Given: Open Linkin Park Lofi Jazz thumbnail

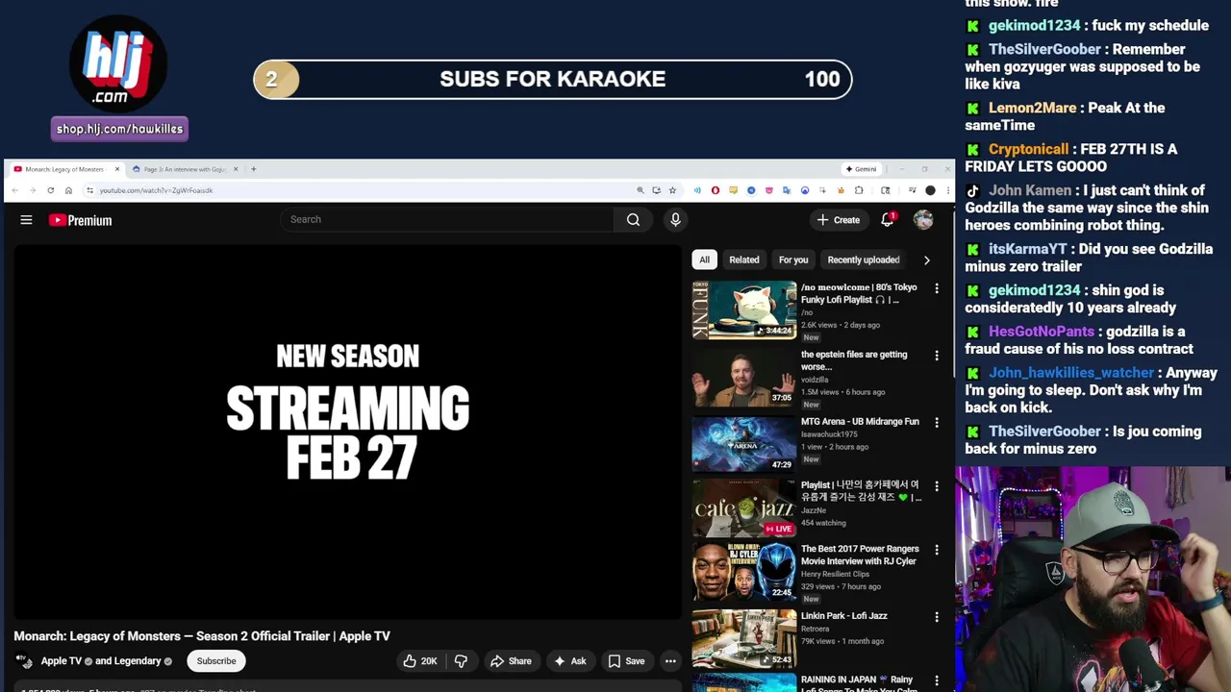Looking at the screenshot, I should click(x=744, y=638).
